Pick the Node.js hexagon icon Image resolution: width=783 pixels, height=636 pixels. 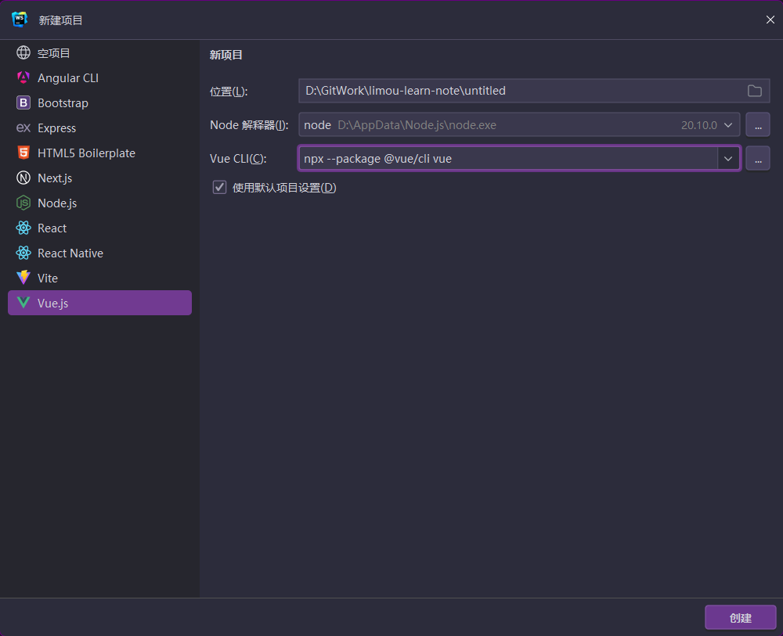point(23,203)
